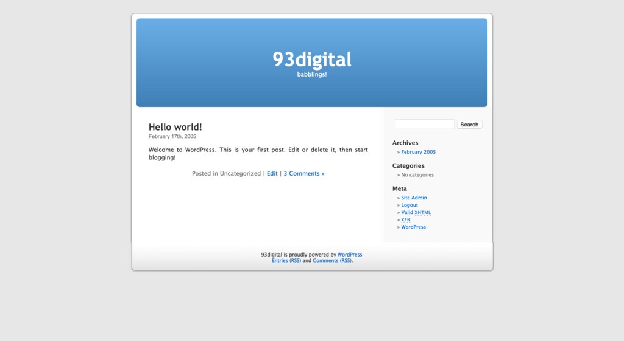Click the Archives sidebar heading
Image resolution: width=624 pixels, height=341 pixels.
tap(405, 143)
